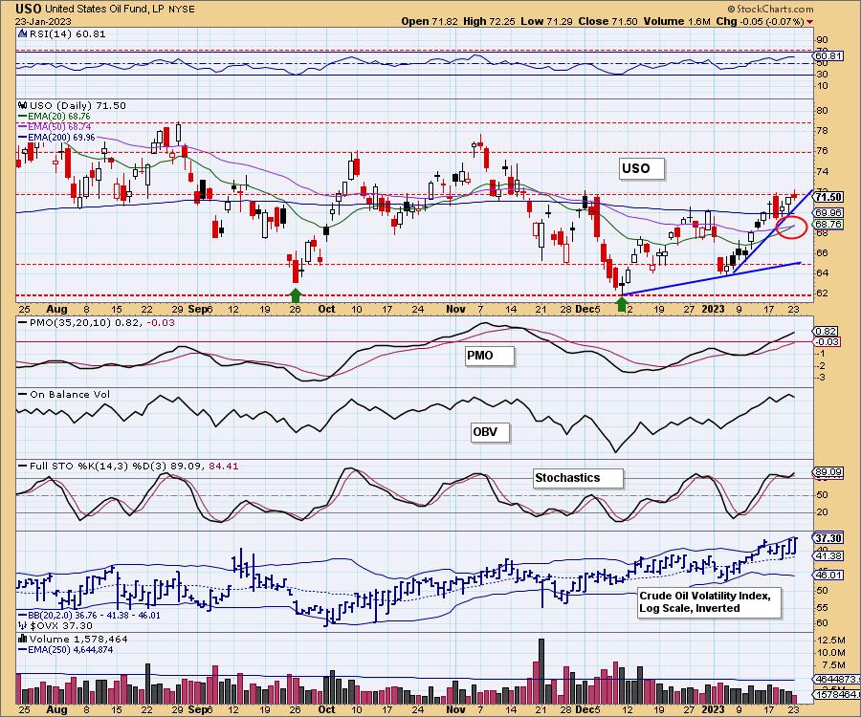Click the USO annotation box in price panel
Image resolution: width=861 pixels, height=717 pixels.
tap(641, 168)
